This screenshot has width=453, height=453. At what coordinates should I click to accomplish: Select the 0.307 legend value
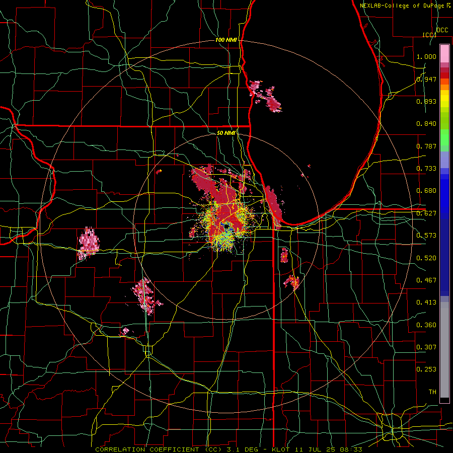(426, 347)
